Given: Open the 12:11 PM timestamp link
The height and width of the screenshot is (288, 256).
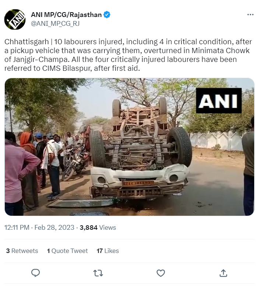Looking at the screenshot, I should coord(17,228).
